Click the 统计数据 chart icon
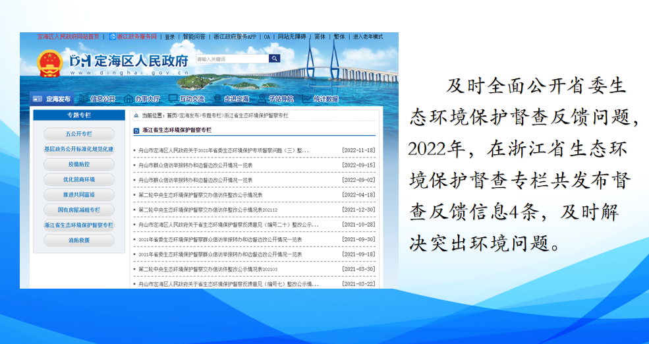The image size is (649, 344). [x=306, y=99]
